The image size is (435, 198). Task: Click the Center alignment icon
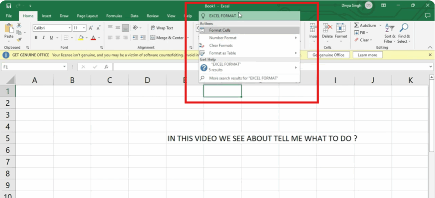pos(118,38)
